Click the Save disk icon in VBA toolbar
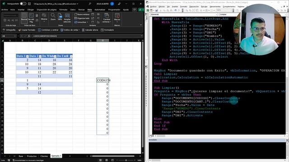 (156, 10)
